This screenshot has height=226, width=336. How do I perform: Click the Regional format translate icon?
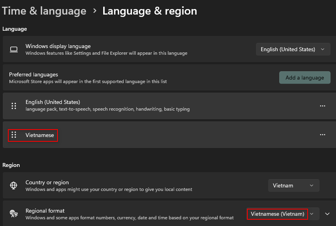coord(14,213)
